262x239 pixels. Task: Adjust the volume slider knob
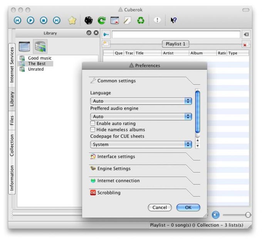coord(248,215)
